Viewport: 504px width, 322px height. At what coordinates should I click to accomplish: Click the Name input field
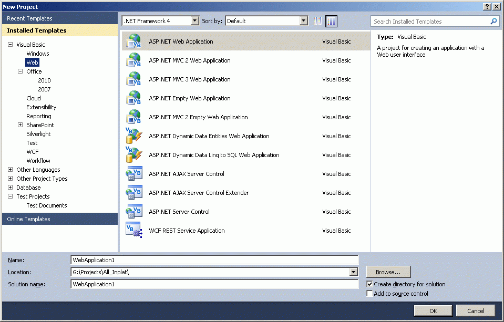click(214, 260)
